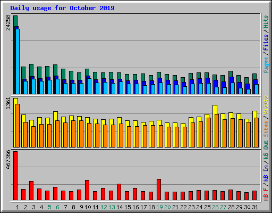272x213 pixels.
Task: Click the '1361' visits axis value
Action: (8, 103)
